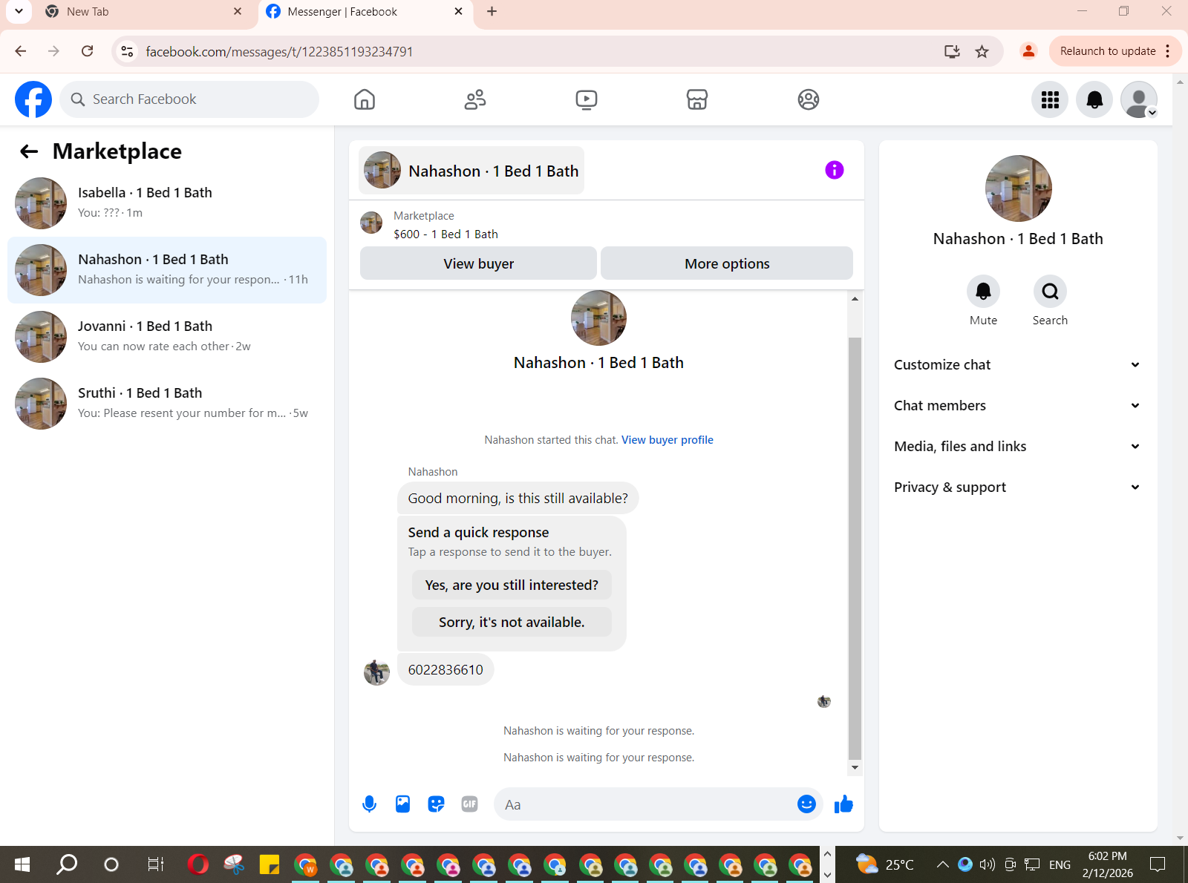Click the attach photo icon in composer
1188x883 pixels.
point(402,804)
